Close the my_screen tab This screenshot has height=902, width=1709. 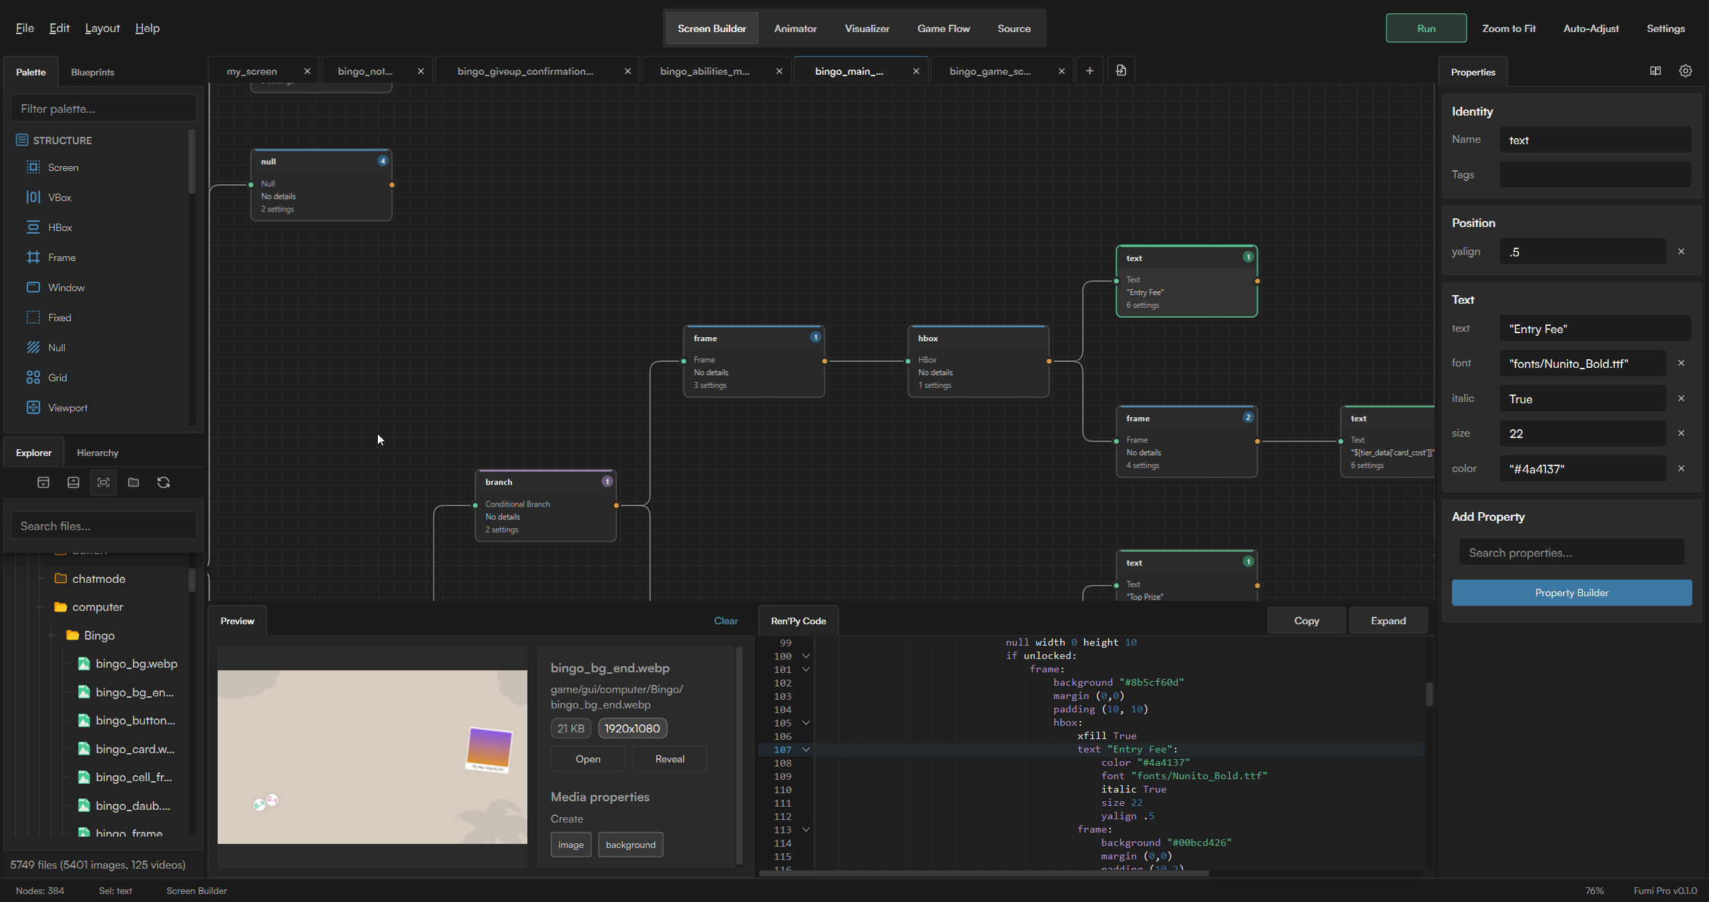click(x=307, y=71)
